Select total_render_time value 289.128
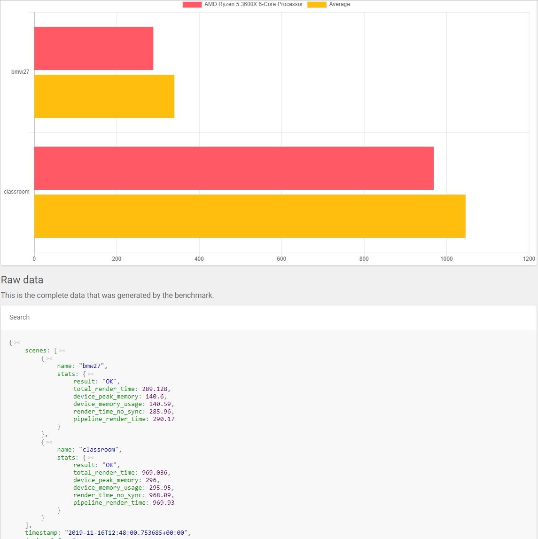Screen dimensions: 538x539 pos(155,389)
